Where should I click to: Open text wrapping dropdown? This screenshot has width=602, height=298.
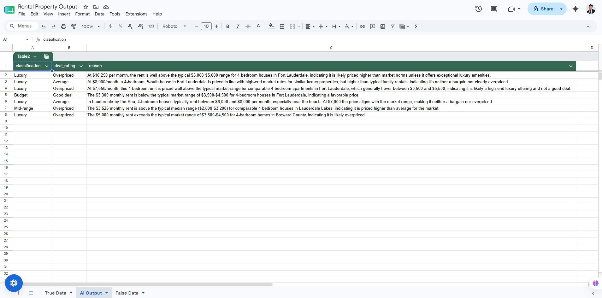point(336,26)
